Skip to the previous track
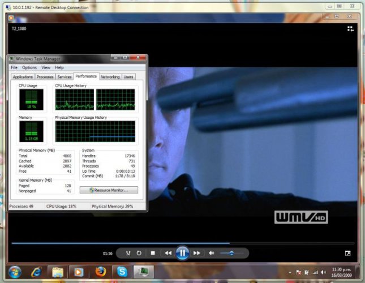 (x=168, y=253)
